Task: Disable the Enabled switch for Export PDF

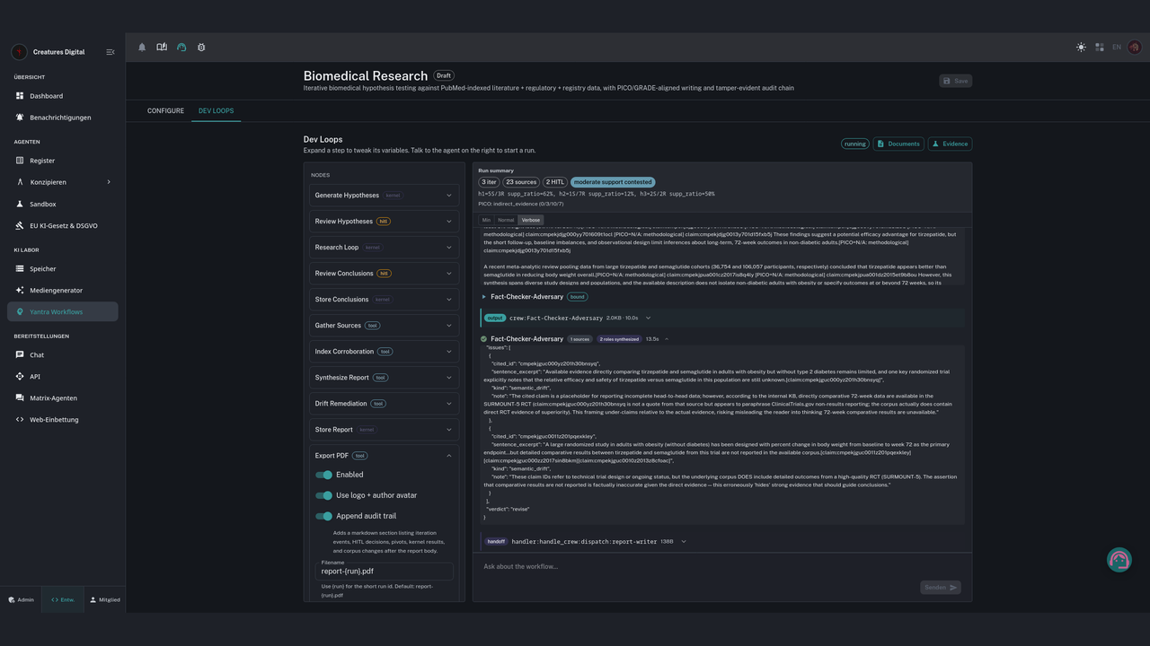Action: point(323,475)
